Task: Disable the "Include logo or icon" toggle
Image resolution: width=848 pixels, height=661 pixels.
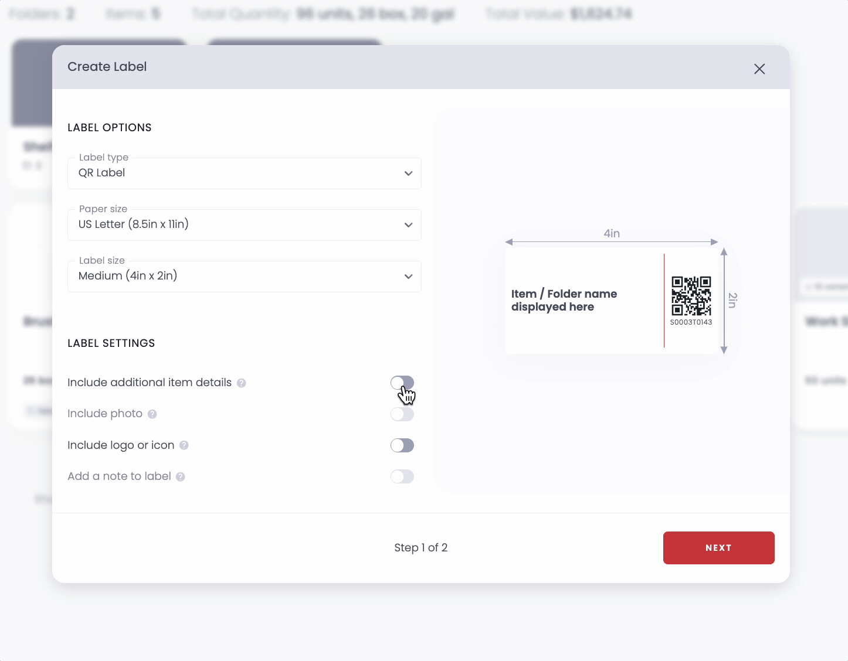Action: coord(402,445)
